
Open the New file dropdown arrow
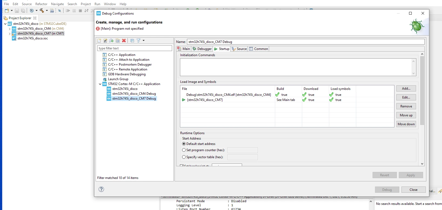point(12,11)
